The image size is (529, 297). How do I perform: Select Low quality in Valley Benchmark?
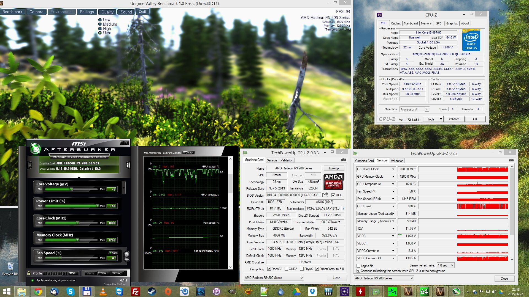click(x=104, y=20)
